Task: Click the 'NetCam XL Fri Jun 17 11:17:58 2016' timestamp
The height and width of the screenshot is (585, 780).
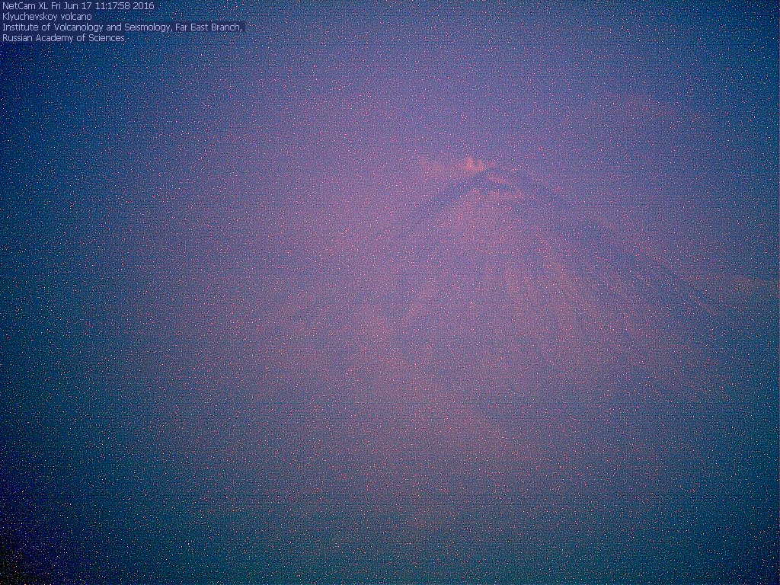Action: (78, 6)
